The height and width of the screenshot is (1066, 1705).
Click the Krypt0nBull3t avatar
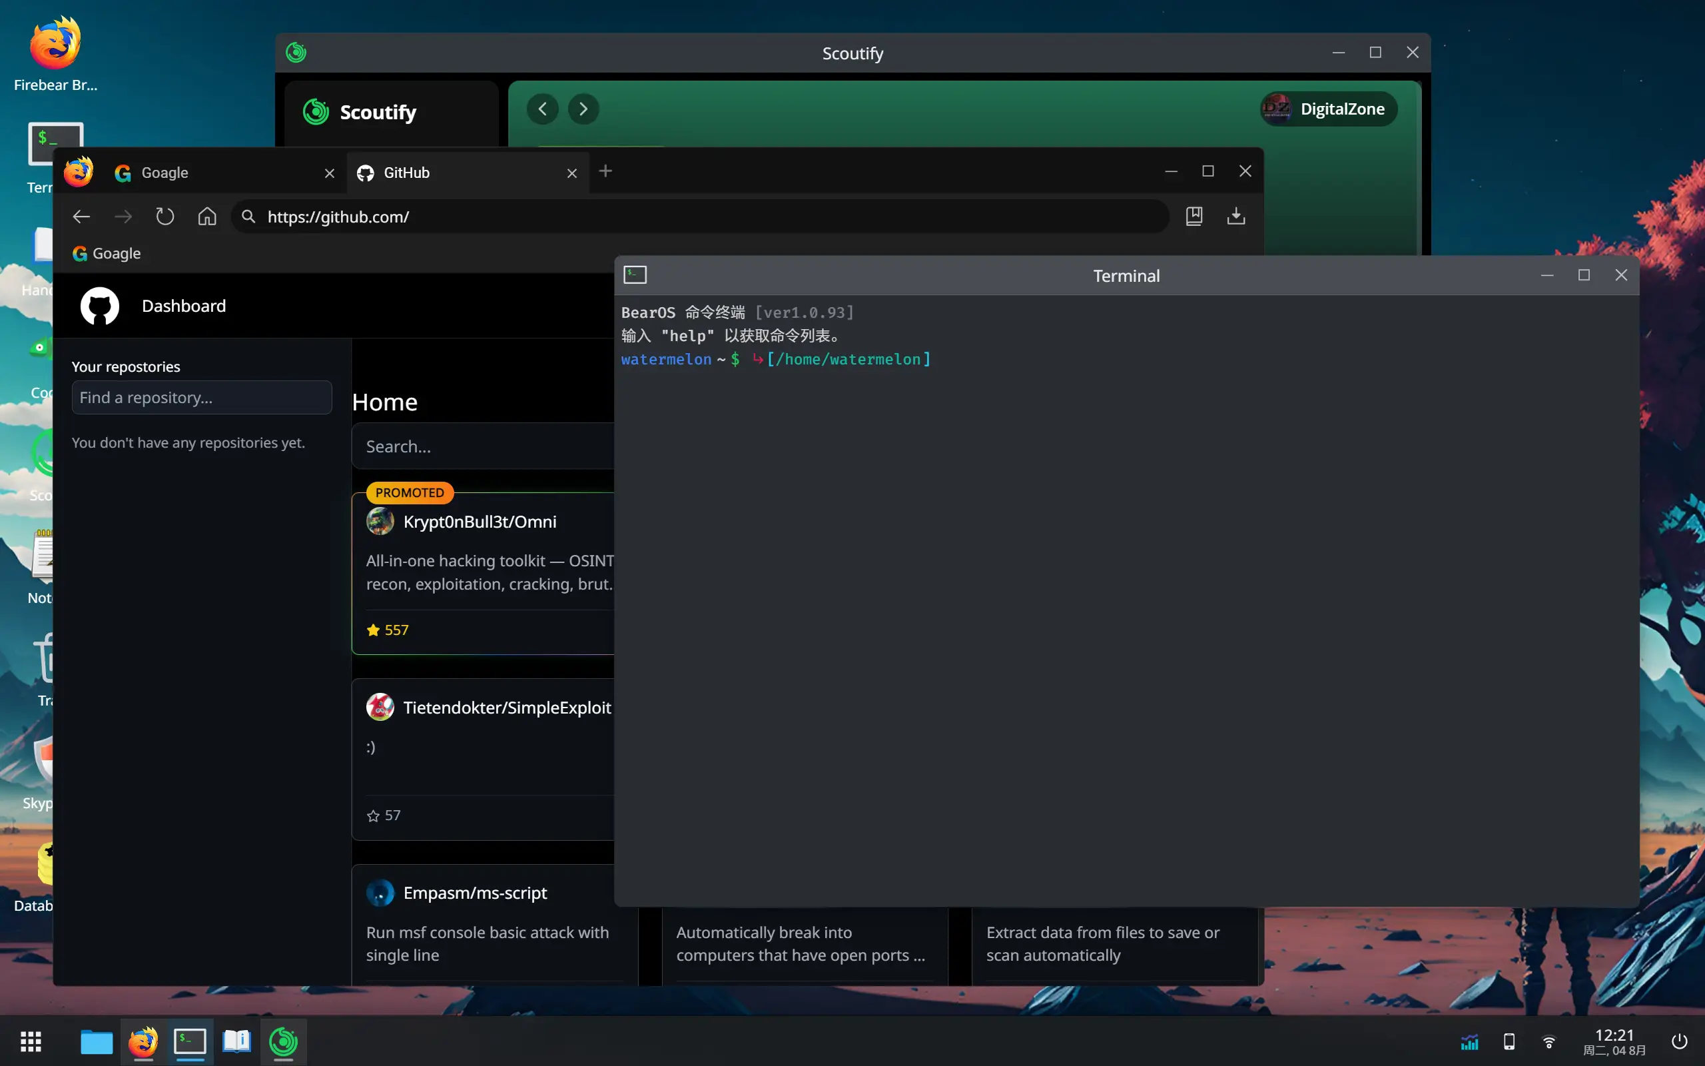pyautogui.click(x=380, y=522)
